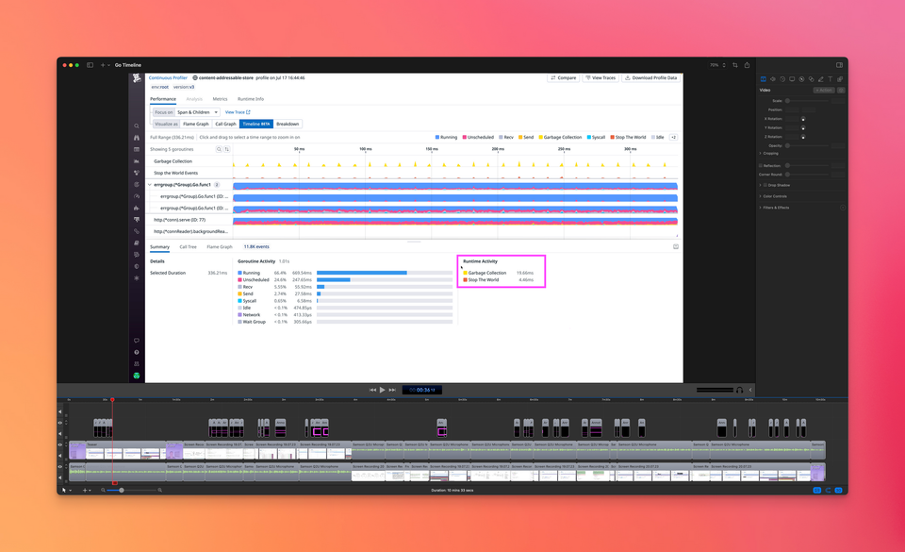Click the magnifier icon next to Showing 5 goroutines

(x=219, y=148)
